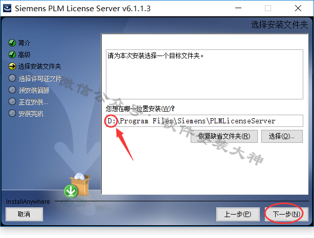Go back with the 上一步(P) button

[238, 214]
